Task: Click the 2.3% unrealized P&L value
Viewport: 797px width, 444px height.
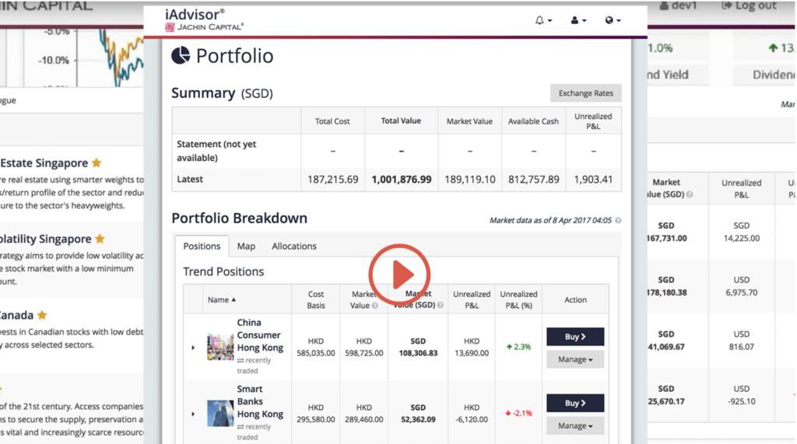Action: [x=518, y=347]
